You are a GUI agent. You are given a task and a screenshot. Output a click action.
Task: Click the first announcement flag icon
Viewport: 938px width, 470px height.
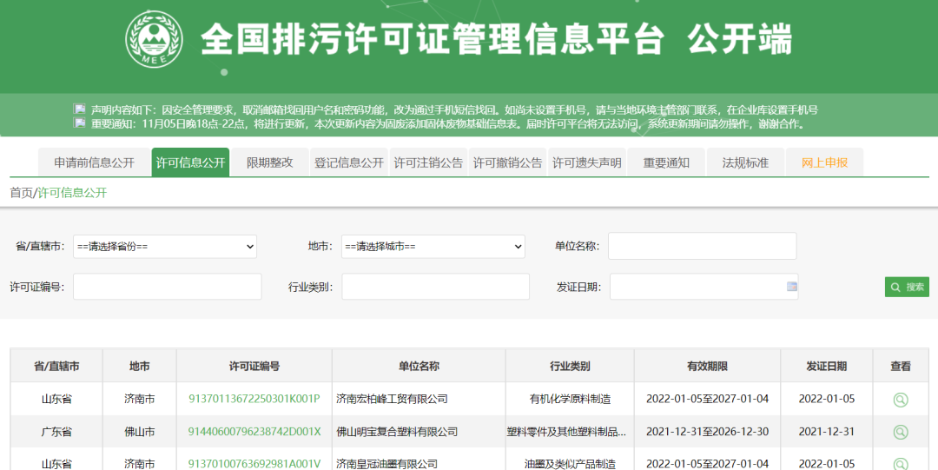(x=80, y=110)
